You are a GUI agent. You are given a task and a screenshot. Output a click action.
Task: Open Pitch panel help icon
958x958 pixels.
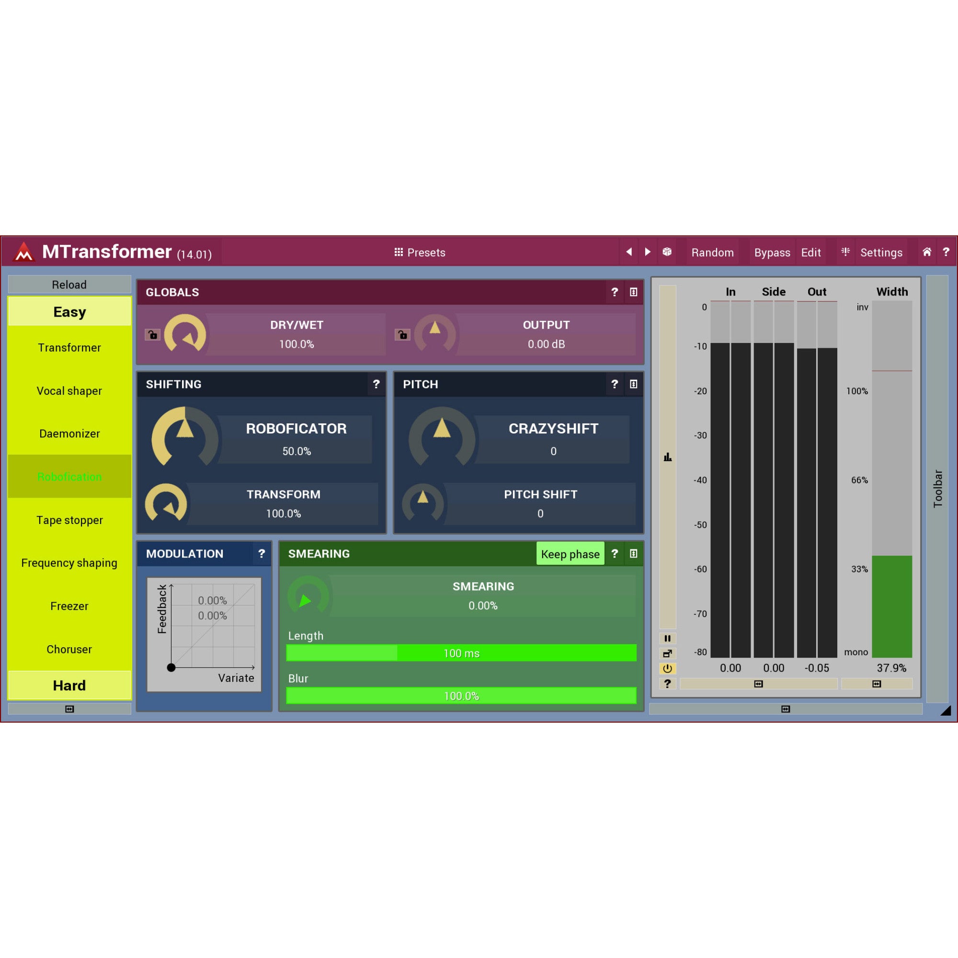(x=615, y=384)
